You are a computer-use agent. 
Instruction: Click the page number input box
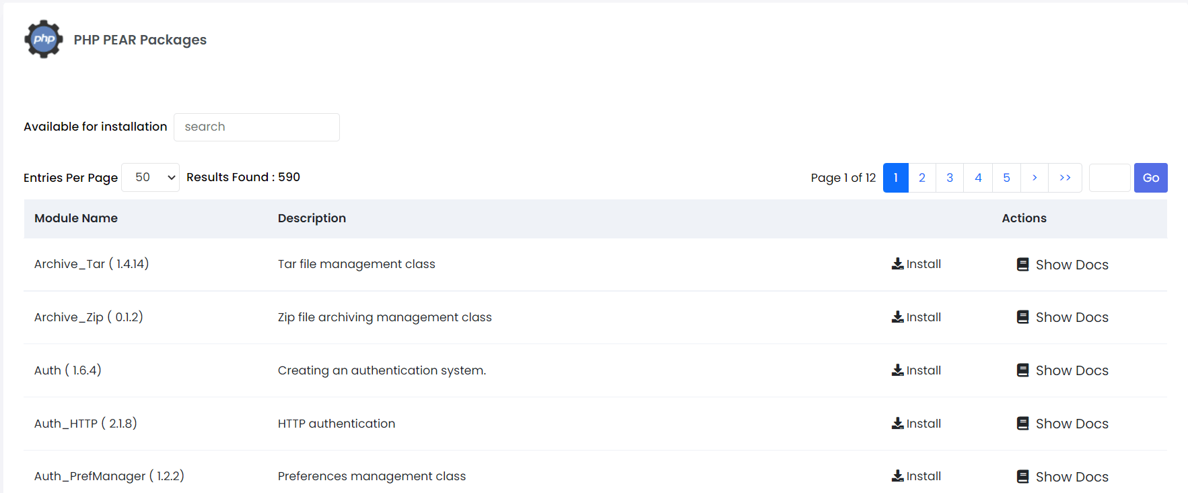point(1109,178)
